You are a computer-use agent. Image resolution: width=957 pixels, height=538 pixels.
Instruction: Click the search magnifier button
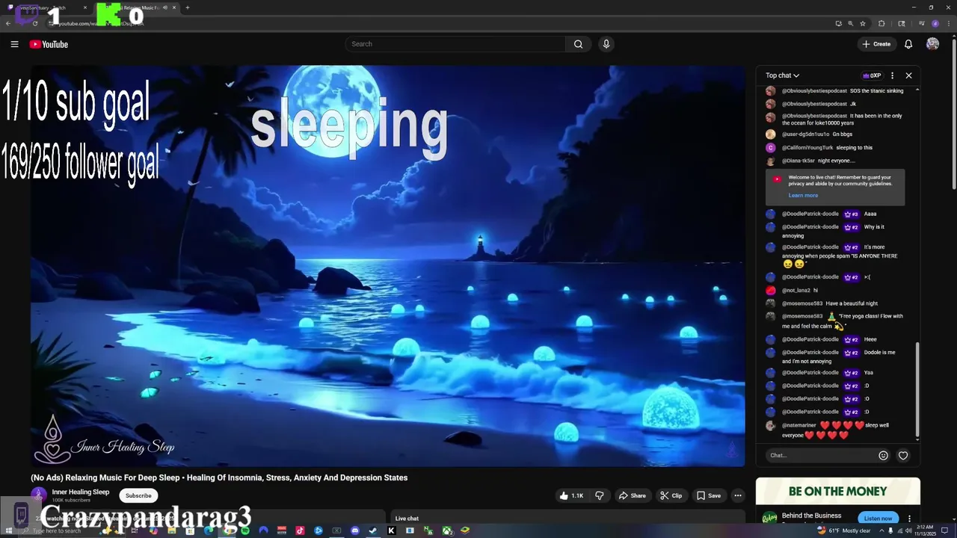[578, 44]
